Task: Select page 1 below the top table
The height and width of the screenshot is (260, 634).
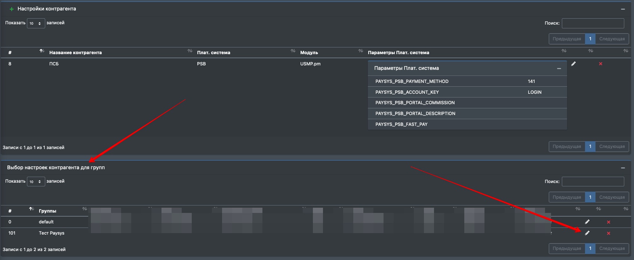Action: (590, 146)
